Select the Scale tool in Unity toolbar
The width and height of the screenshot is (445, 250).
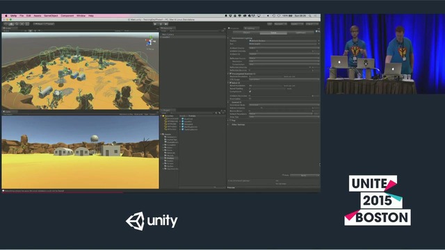(x=22, y=24)
